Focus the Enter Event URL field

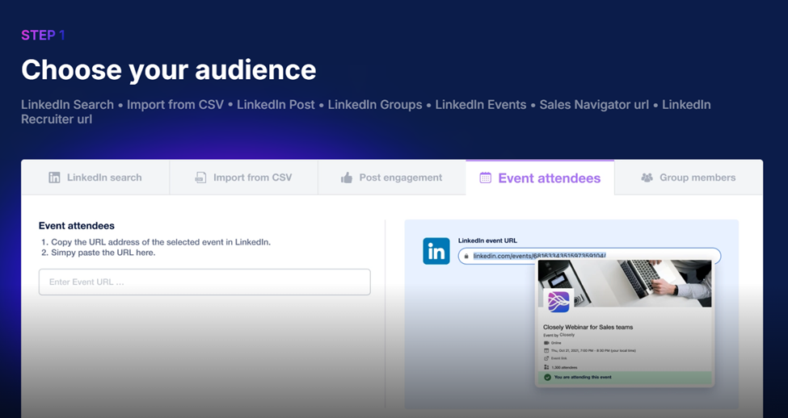pyautogui.click(x=204, y=282)
